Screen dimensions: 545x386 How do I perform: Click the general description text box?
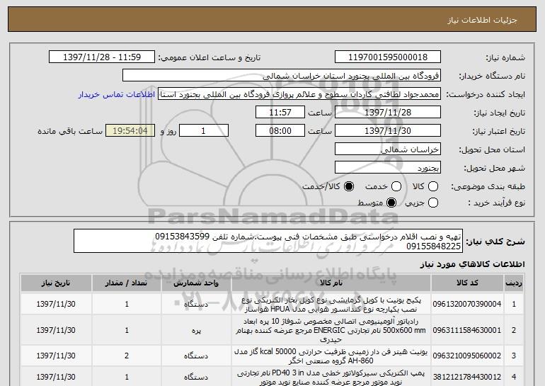point(268,241)
